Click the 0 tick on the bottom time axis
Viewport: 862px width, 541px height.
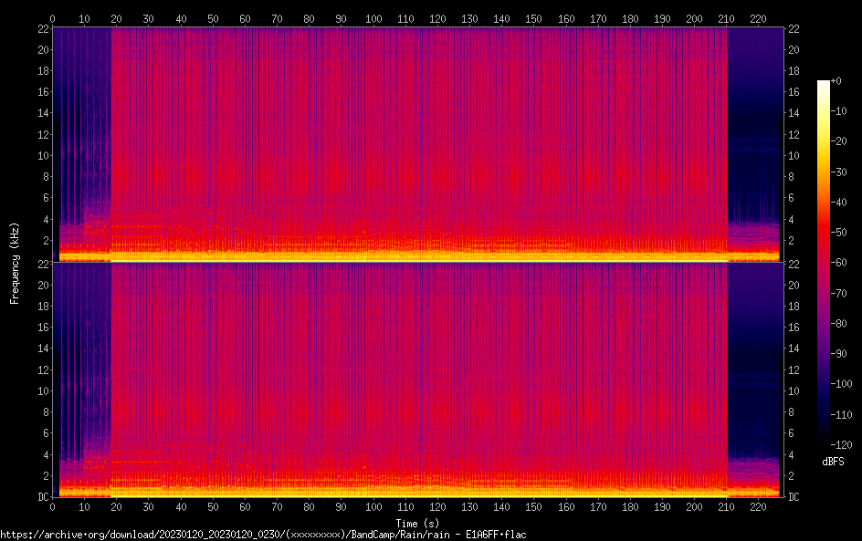(x=53, y=506)
